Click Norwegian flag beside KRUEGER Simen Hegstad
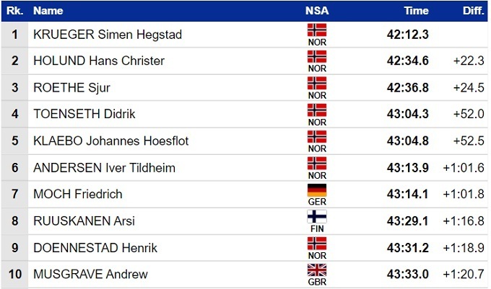Image resolution: width=491 pixels, height=289 pixels. pyautogui.click(x=316, y=30)
